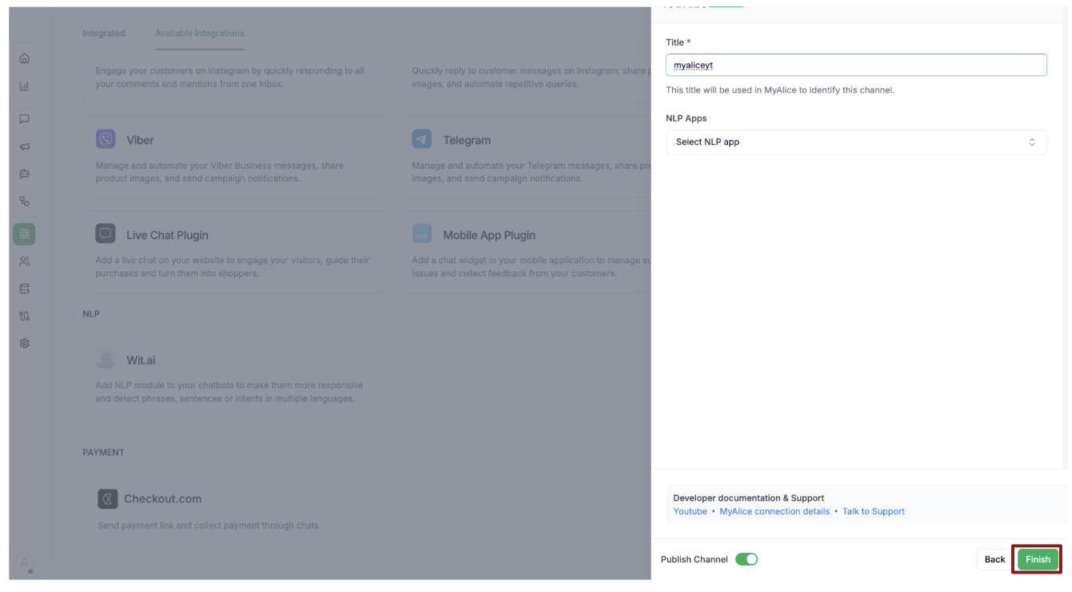The height and width of the screenshot is (592, 1072).
Task: Click the Checkout.com card title
Action: tap(162, 498)
